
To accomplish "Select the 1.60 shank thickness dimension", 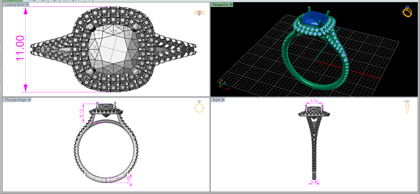I will click(x=129, y=180).
